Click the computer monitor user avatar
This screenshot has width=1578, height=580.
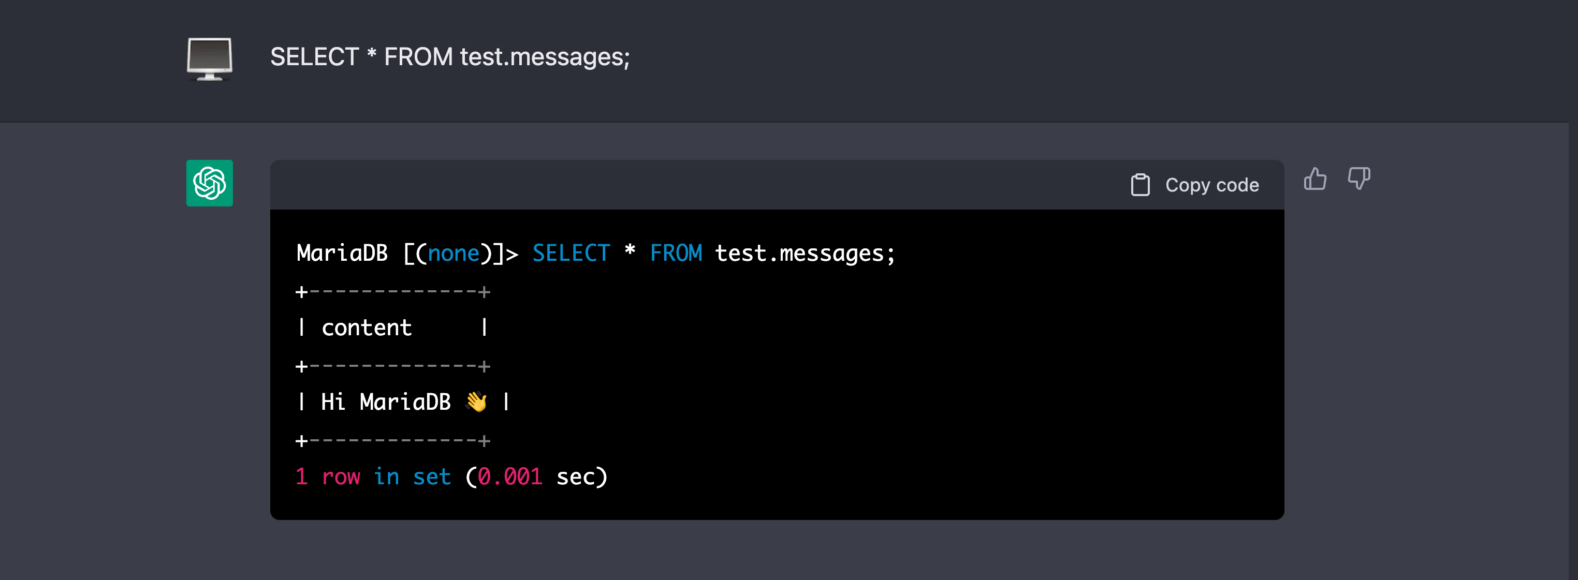pos(210,59)
